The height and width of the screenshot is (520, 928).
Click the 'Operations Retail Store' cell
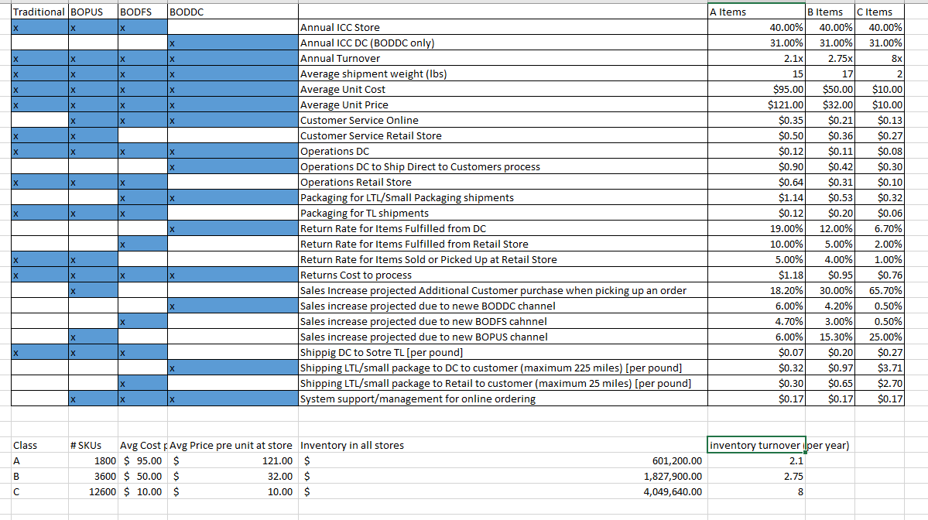pos(503,182)
